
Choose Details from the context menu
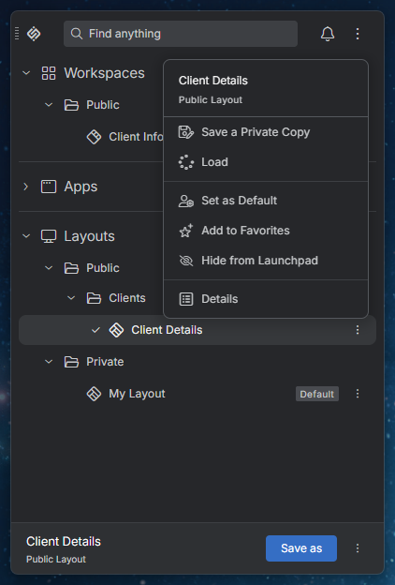tap(266, 299)
